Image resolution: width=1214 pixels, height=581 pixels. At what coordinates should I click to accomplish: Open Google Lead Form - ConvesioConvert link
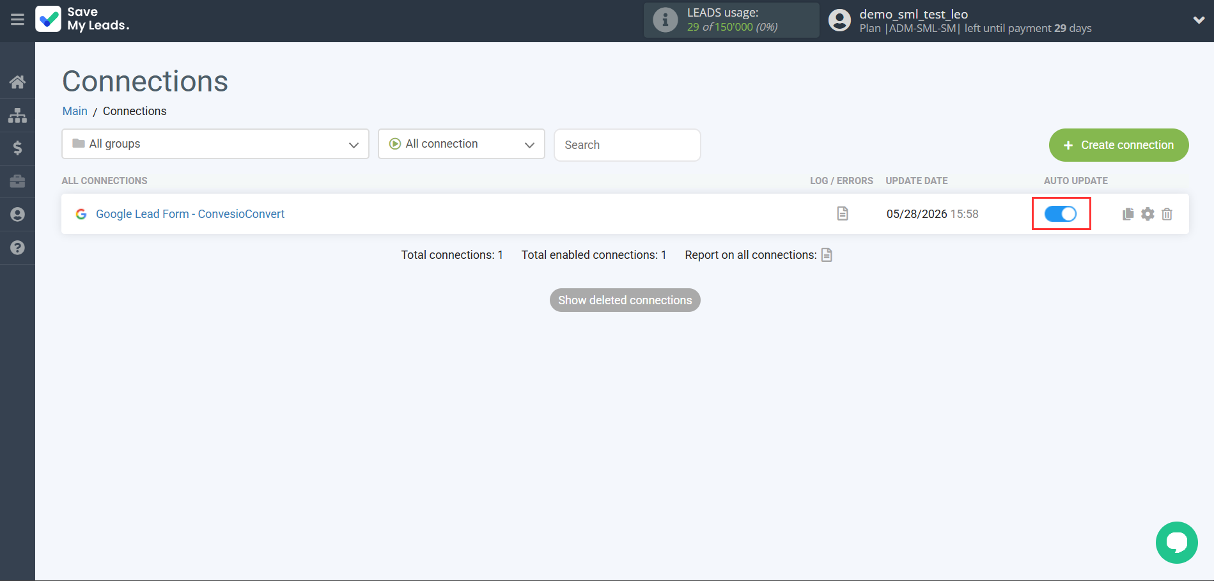tap(190, 214)
